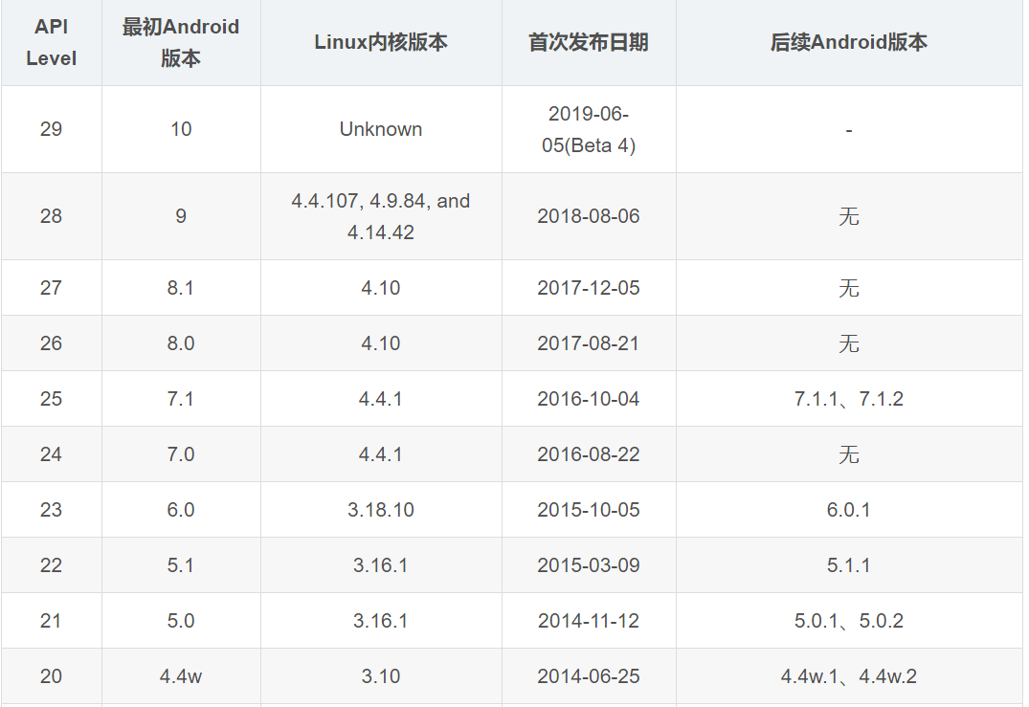Click kernel 3.16.1 in API 22 row

(x=381, y=565)
